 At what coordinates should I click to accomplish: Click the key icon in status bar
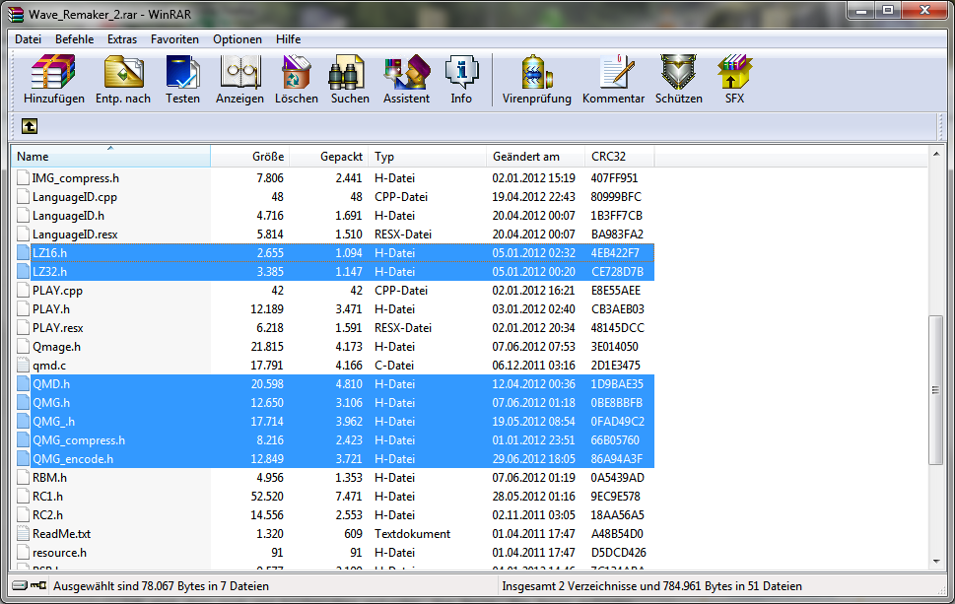pos(38,585)
